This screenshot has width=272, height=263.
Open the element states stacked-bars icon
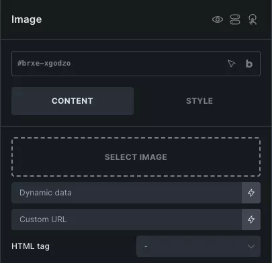click(x=235, y=19)
